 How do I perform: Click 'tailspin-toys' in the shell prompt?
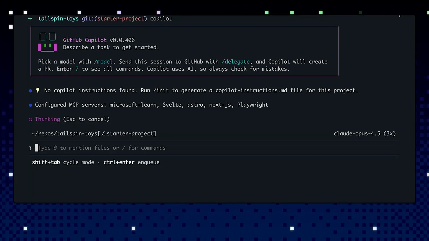(58, 18)
